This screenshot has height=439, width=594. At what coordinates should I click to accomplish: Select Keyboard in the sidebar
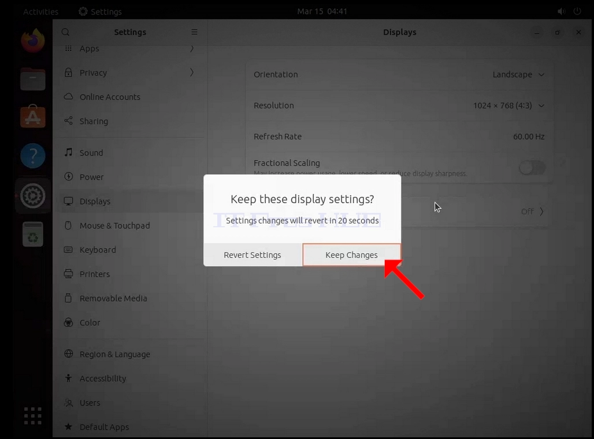pyautogui.click(x=131, y=250)
